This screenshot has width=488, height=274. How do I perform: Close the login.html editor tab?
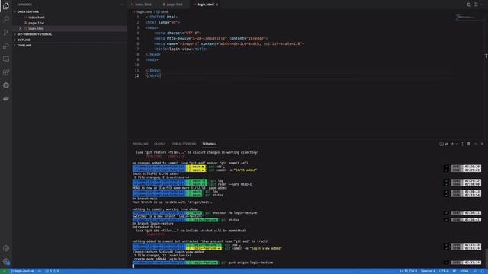(217, 5)
